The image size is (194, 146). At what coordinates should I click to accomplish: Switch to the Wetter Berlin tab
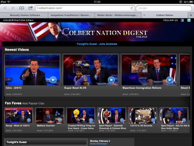tap(118, 15)
